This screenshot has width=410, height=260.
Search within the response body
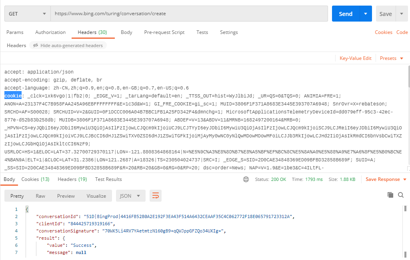click(x=401, y=195)
